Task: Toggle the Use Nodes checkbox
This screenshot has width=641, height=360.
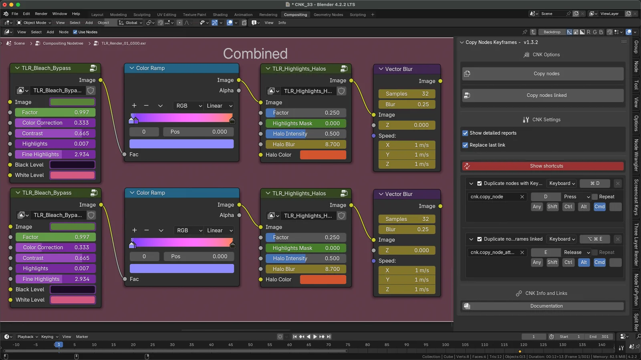Action: (75, 32)
